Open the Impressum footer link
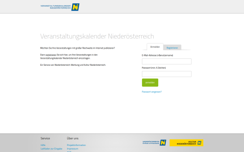244x152 pixels. 72,149
